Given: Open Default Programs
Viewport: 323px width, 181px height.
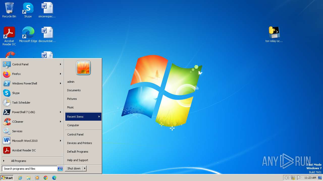Looking at the screenshot, I should tap(83, 152).
